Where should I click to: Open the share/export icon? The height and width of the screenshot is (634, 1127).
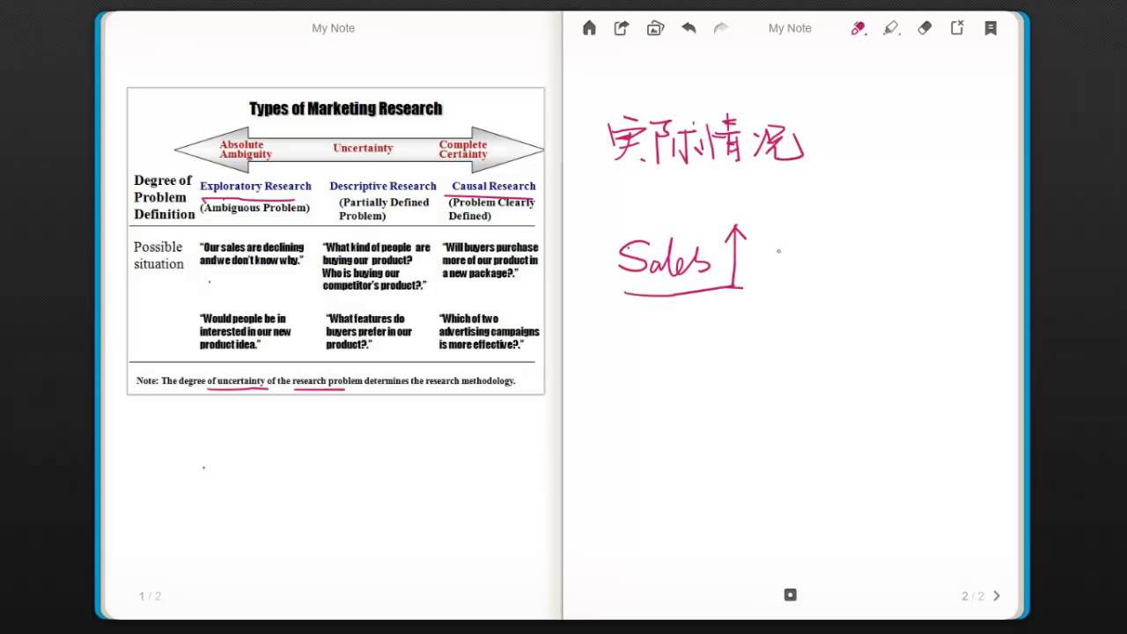tap(622, 28)
